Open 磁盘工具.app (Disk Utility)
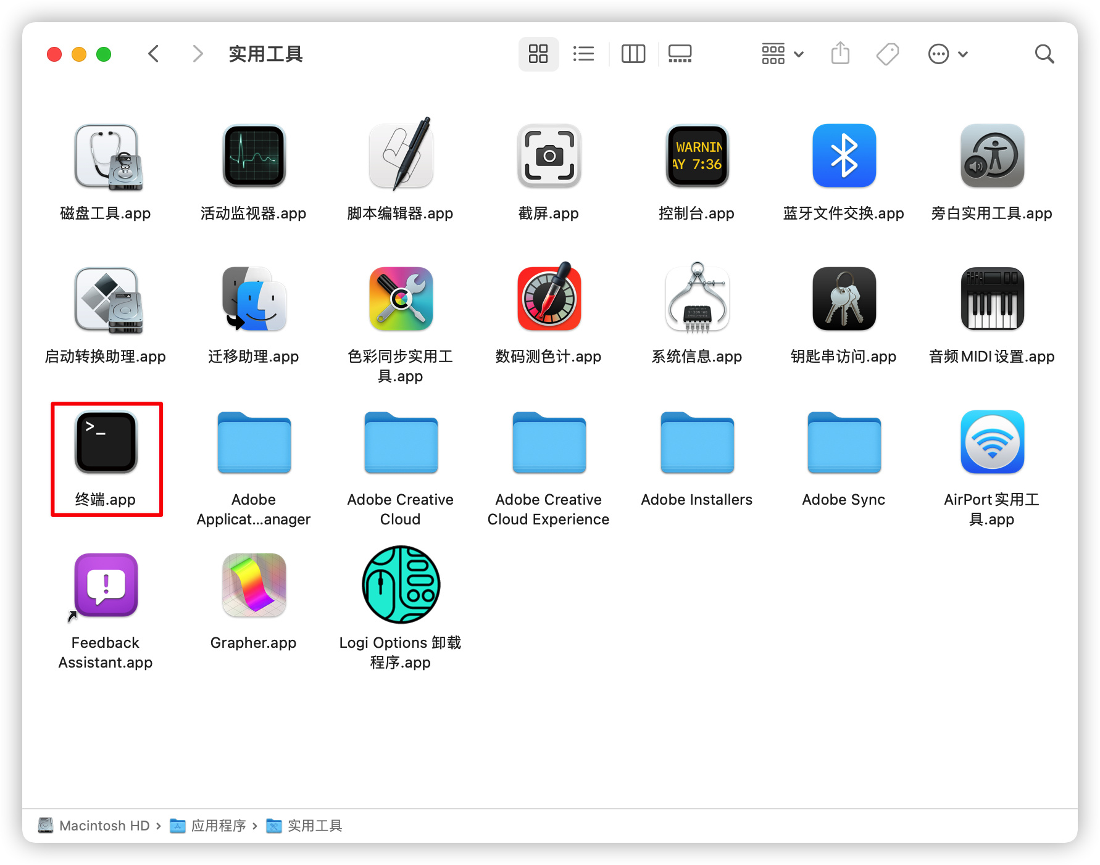The image size is (1100, 865). [106, 155]
